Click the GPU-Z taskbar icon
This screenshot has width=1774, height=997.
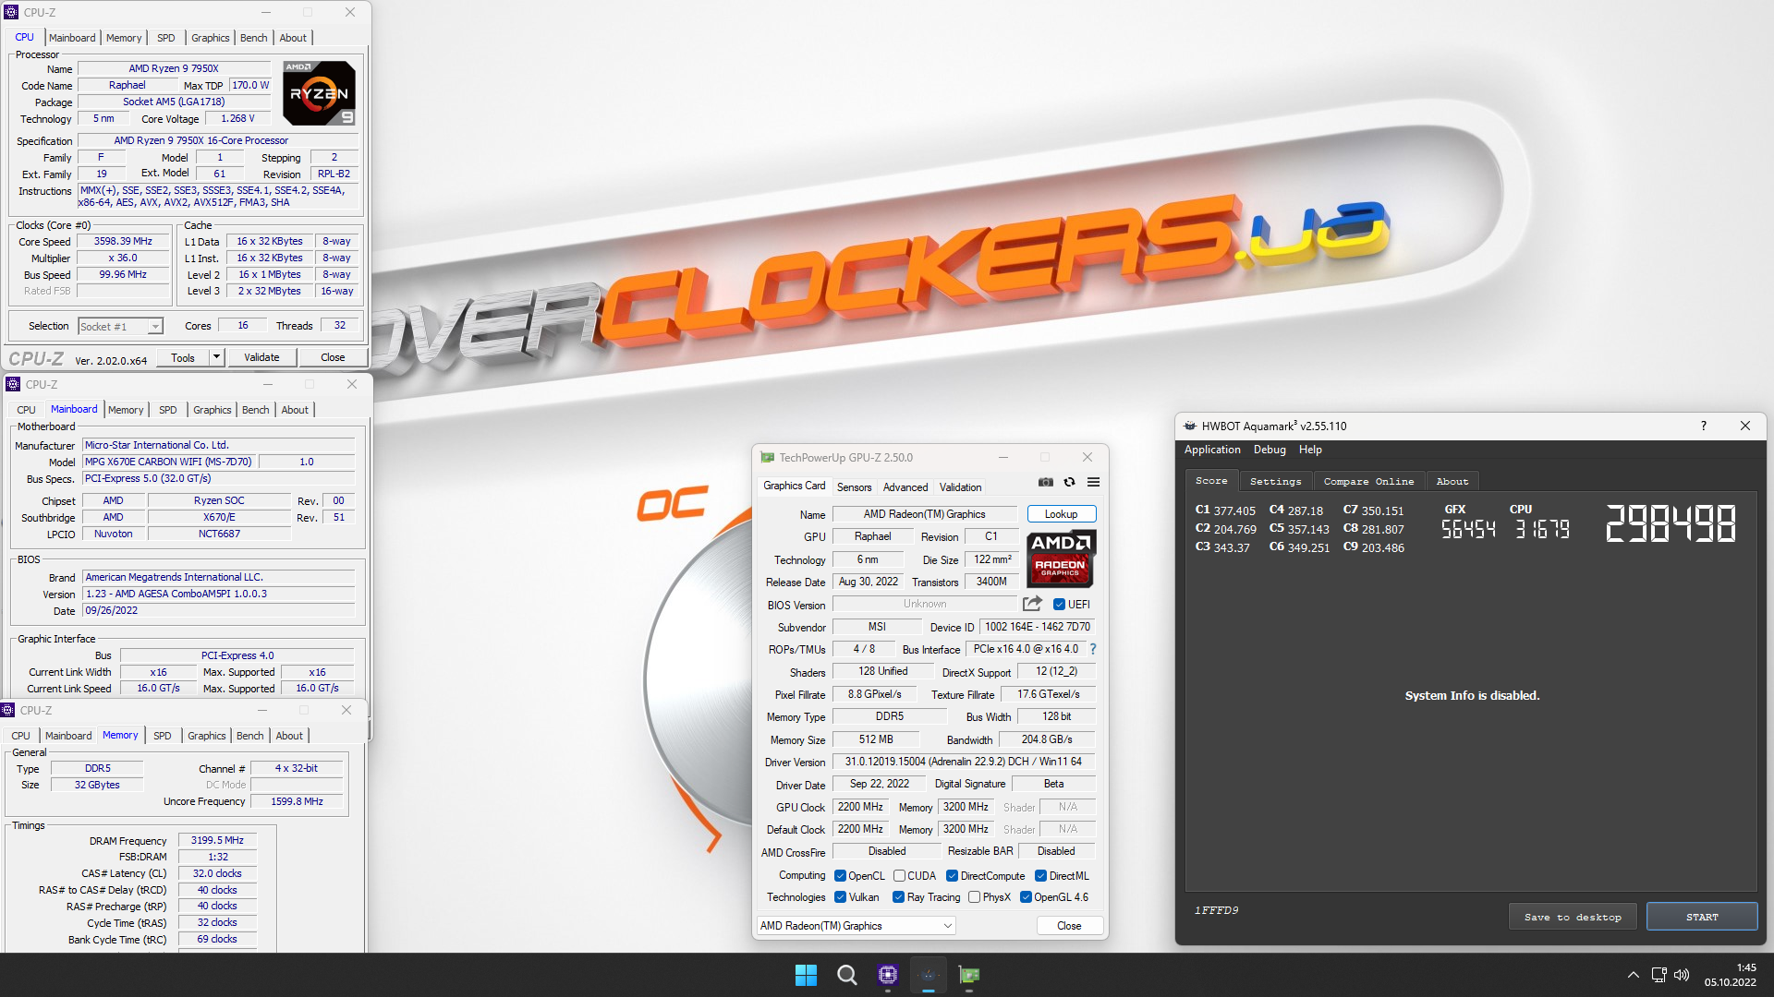969,975
